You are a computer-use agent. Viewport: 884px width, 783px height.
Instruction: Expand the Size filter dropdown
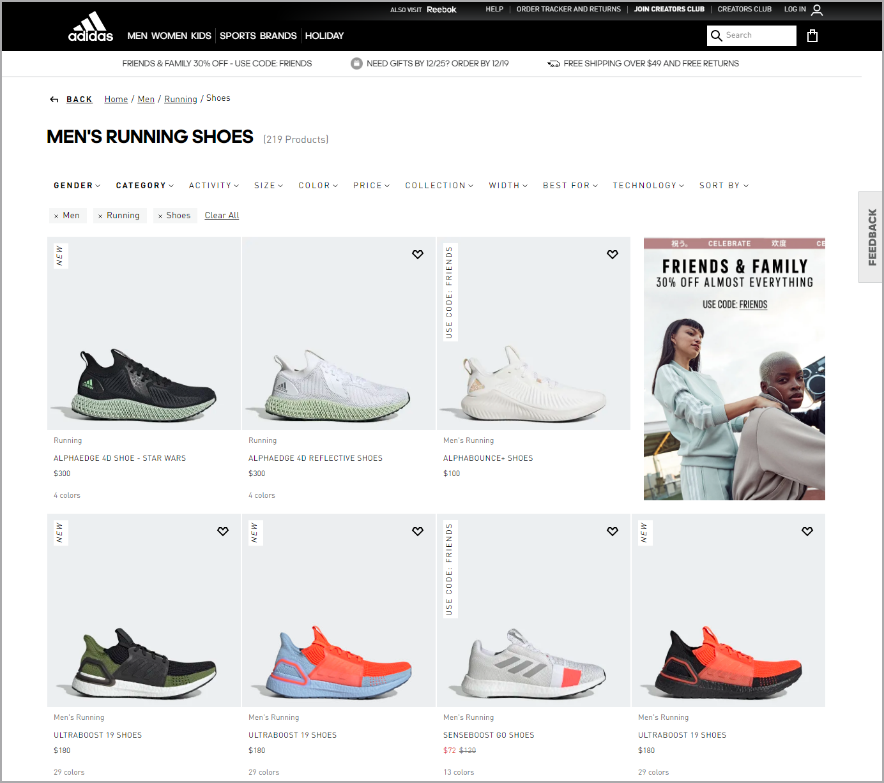268,186
